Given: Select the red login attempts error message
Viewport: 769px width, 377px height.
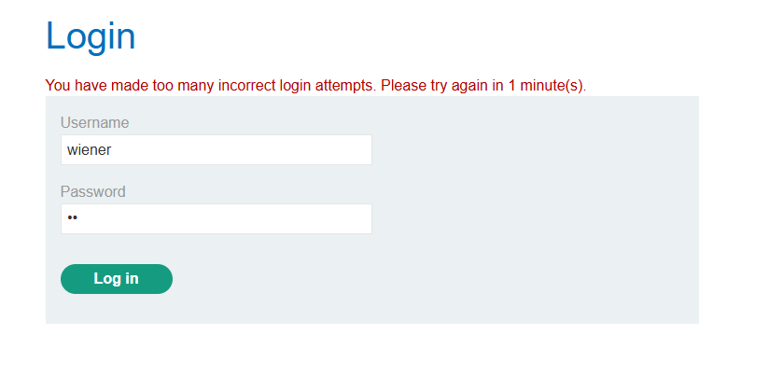Looking at the screenshot, I should (315, 86).
